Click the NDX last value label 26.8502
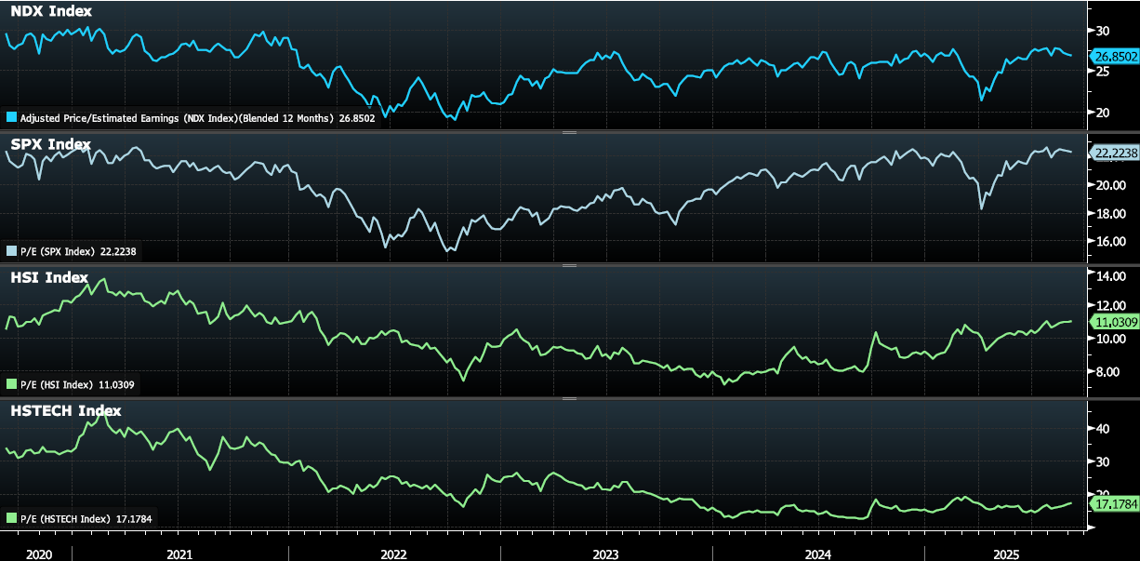 1115,57
